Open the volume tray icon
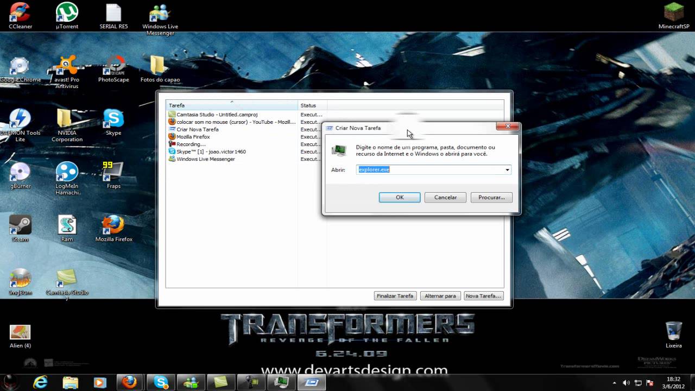The height and width of the screenshot is (391, 695). [626, 382]
